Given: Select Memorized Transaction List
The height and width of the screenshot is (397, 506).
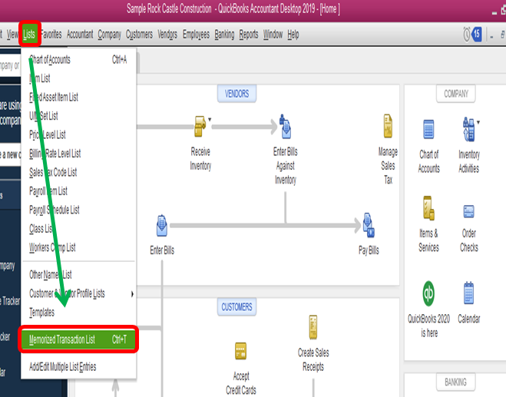Looking at the screenshot, I should [78, 339].
